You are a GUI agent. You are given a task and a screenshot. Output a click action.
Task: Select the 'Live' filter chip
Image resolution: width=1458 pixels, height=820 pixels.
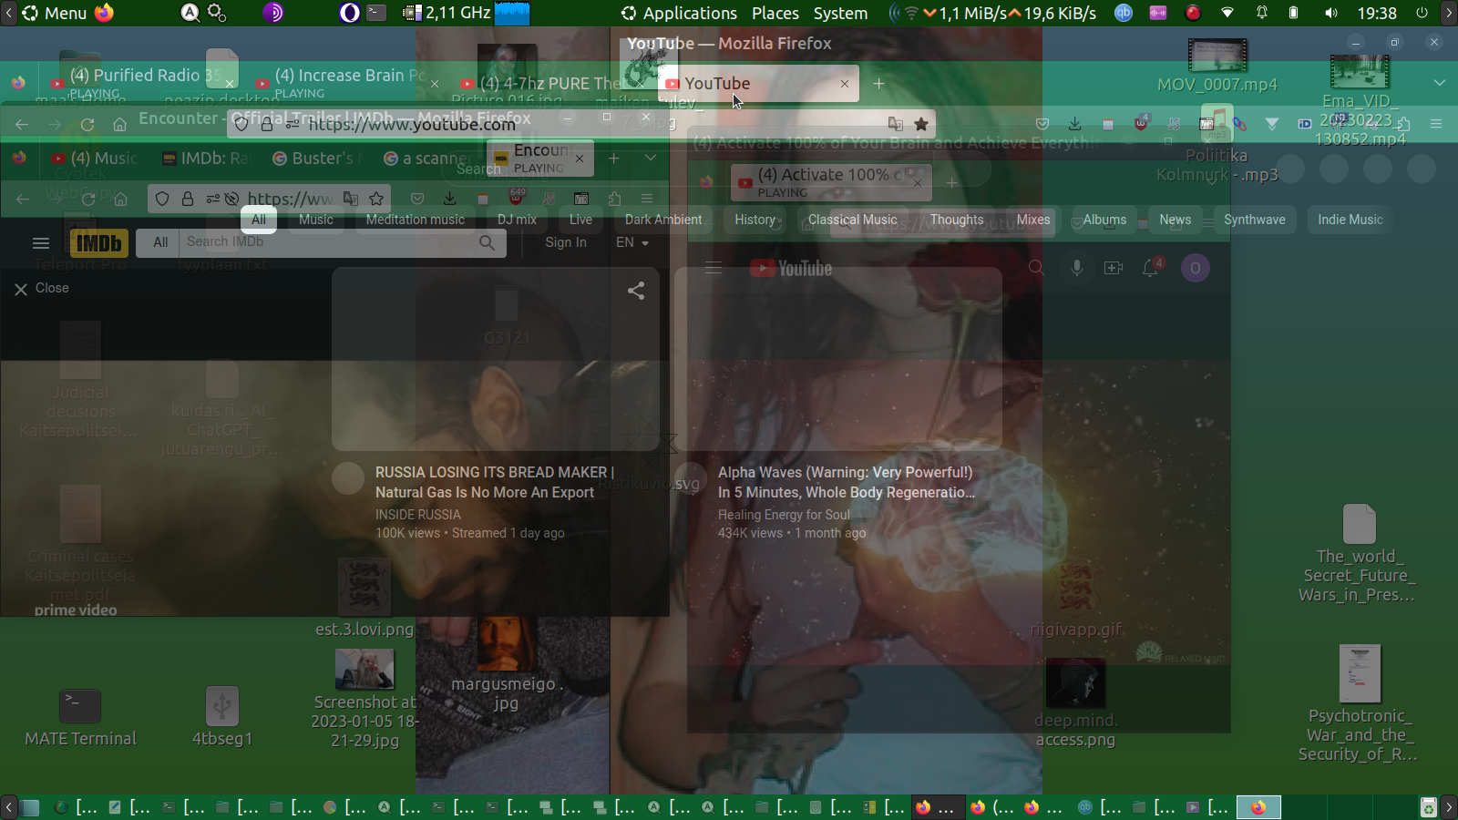[580, 220]
